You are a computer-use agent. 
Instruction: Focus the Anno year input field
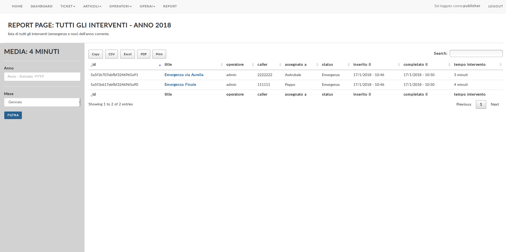pyautogui.click(x=42, y=77)
